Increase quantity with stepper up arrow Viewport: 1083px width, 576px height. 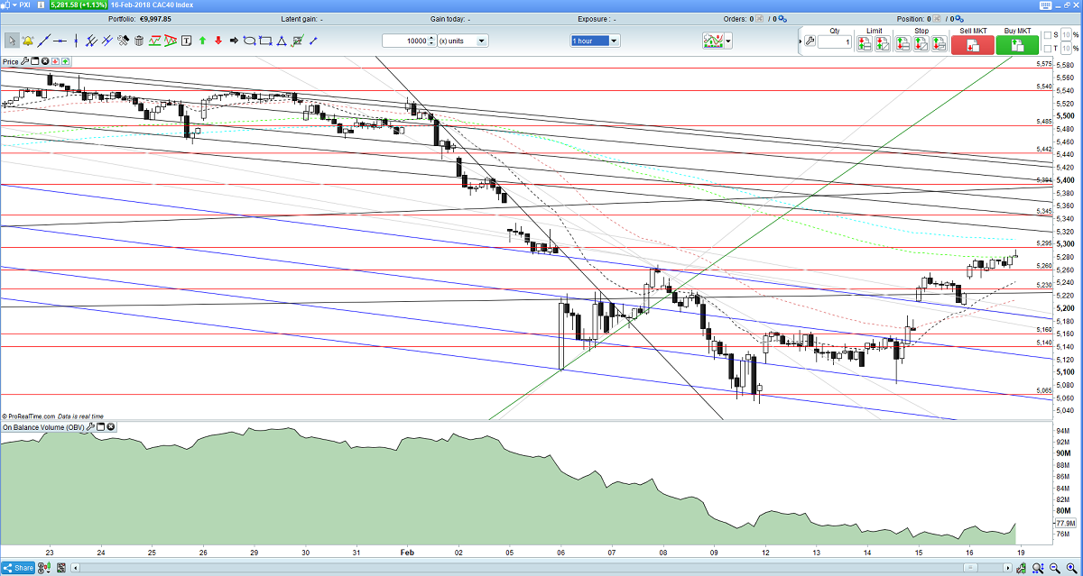coord(431,38)
